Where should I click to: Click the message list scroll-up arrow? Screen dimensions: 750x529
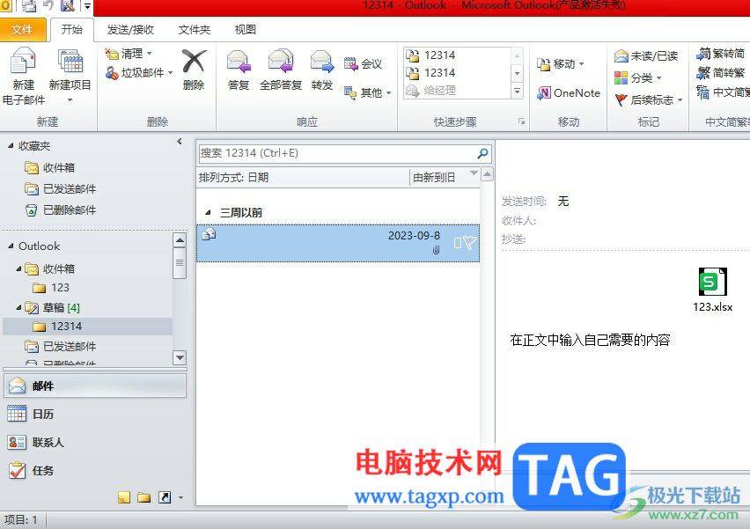[487, 174]
